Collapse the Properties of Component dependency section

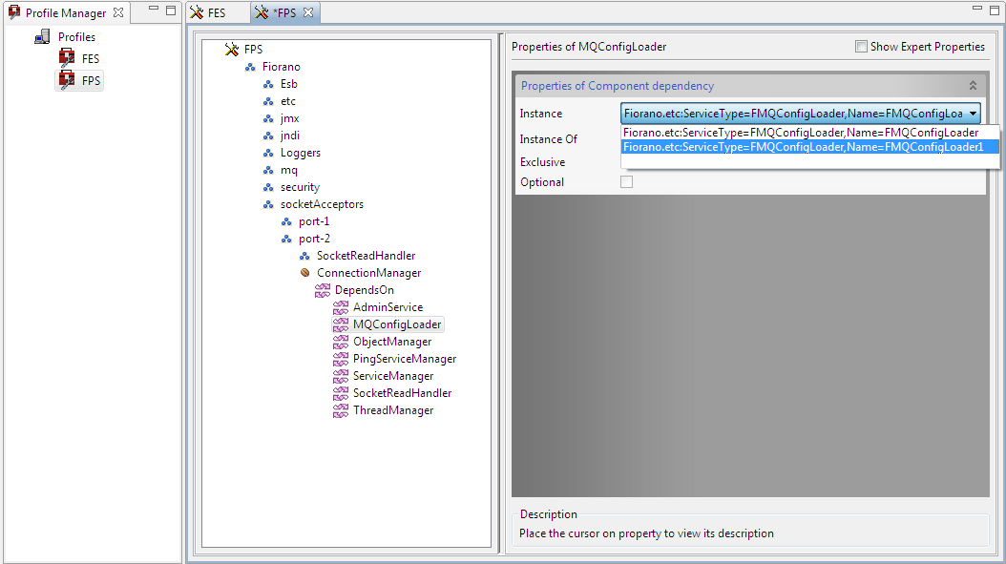pos(973,86)
